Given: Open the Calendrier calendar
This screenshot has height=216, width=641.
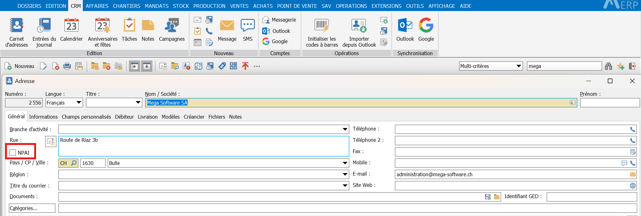Looking at the screenshot, I should click(72, 30).
